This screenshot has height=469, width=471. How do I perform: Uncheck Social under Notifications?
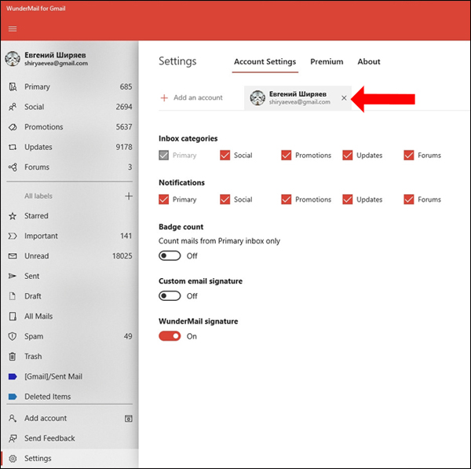pos(225,200)
